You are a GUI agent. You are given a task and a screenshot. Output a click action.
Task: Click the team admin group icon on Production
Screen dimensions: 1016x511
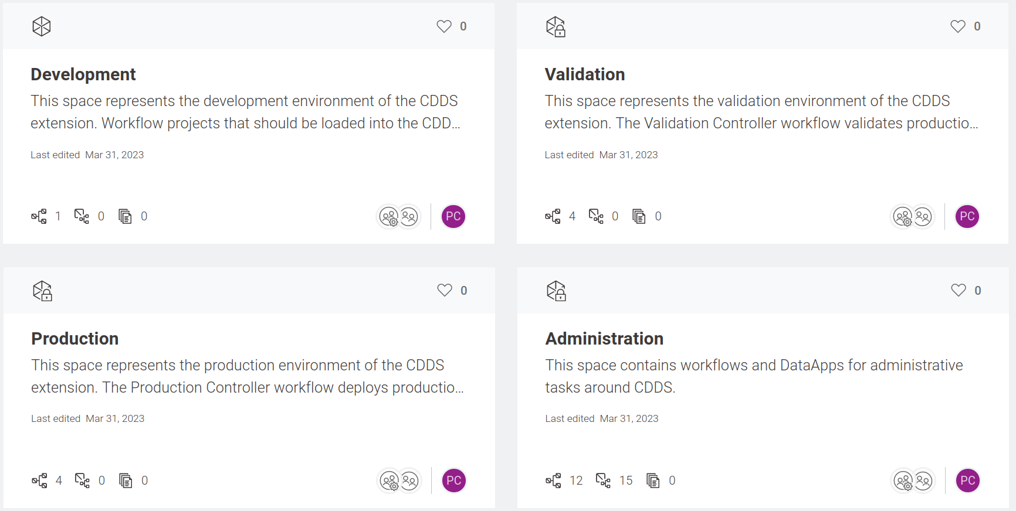pos(390,481)
